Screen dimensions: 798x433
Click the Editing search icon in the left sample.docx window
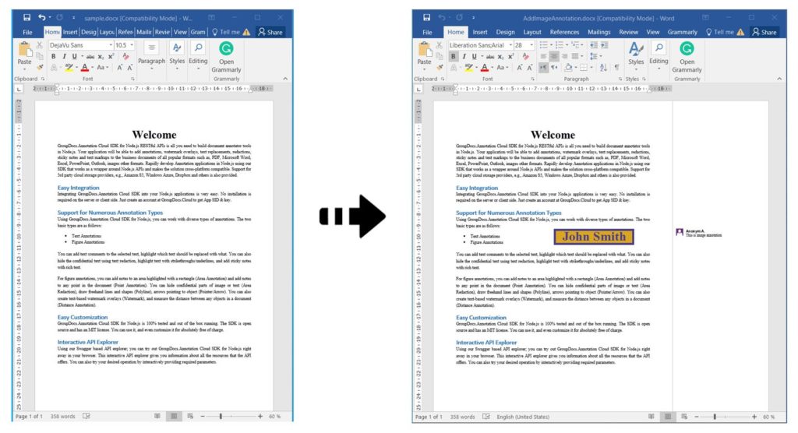(x=198, y=48)
